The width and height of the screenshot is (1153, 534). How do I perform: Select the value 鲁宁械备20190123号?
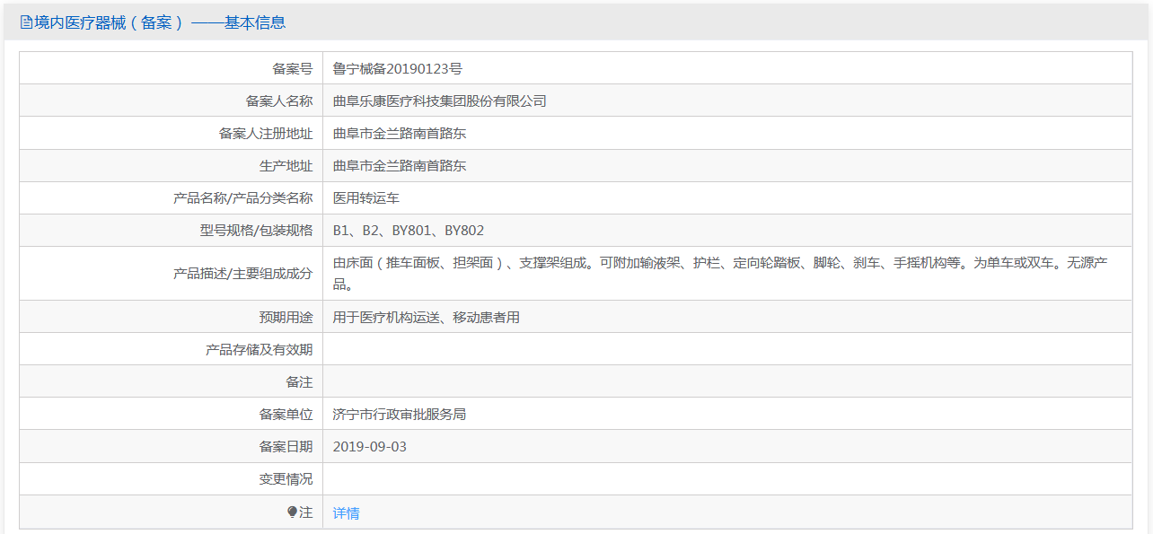(397, 68)
